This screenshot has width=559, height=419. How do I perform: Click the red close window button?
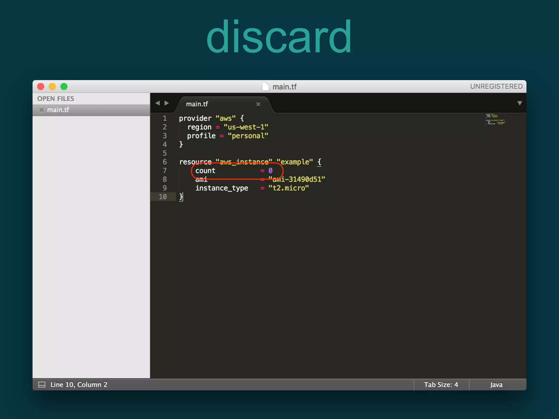[x=41, y=86]
